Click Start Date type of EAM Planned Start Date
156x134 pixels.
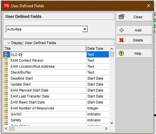point(98,91)
